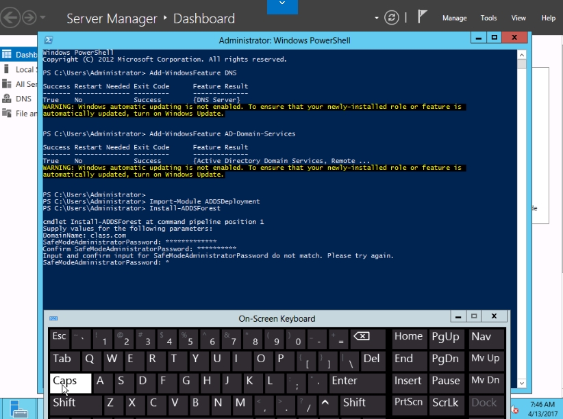563x419 pixels.
Task: Select the DNS server icon in the sidebar
Action: (x=7, y=99)
